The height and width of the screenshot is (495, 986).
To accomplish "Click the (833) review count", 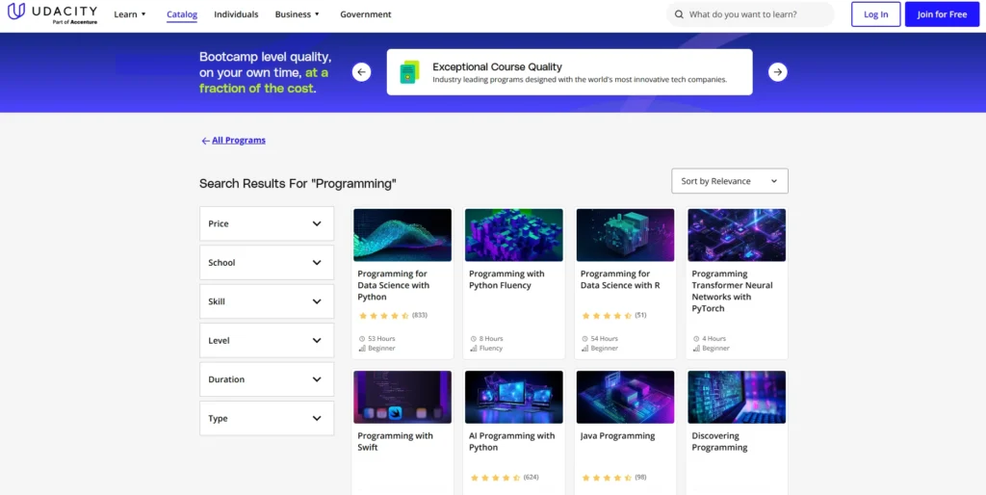I will tap(420, 315).
